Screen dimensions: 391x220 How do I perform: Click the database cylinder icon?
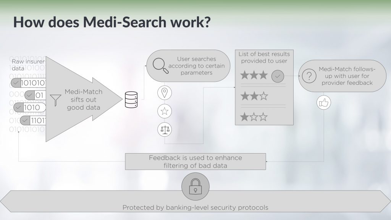[131, 100]
